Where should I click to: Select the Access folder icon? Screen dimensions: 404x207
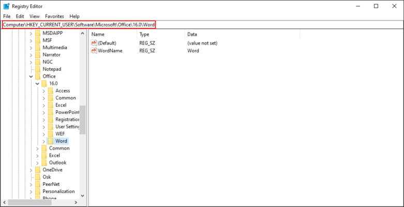coord(51,91)
